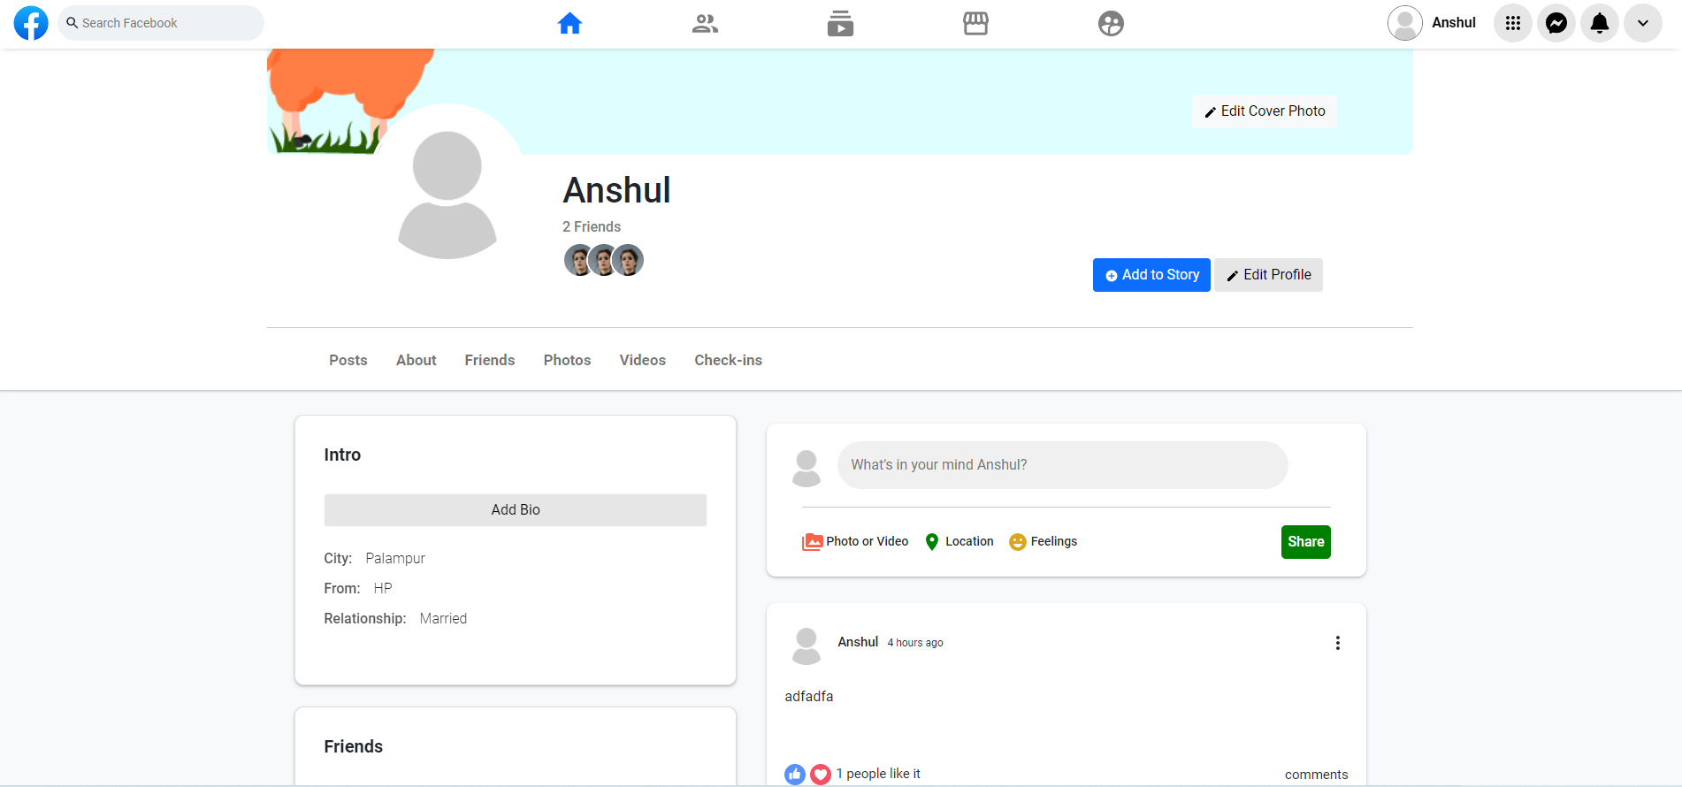
Task: Open the comments link on the post
Action: [1317, 775]
